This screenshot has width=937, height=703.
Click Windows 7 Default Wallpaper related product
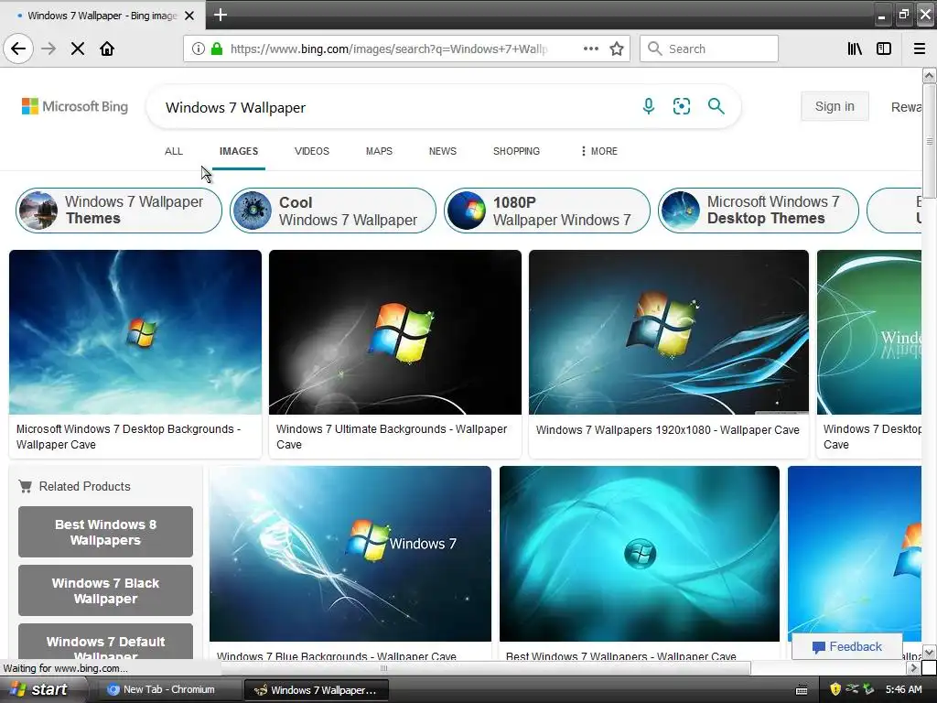tap(106, 642)
